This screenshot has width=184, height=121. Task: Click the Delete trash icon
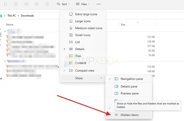tap(47, 4)
